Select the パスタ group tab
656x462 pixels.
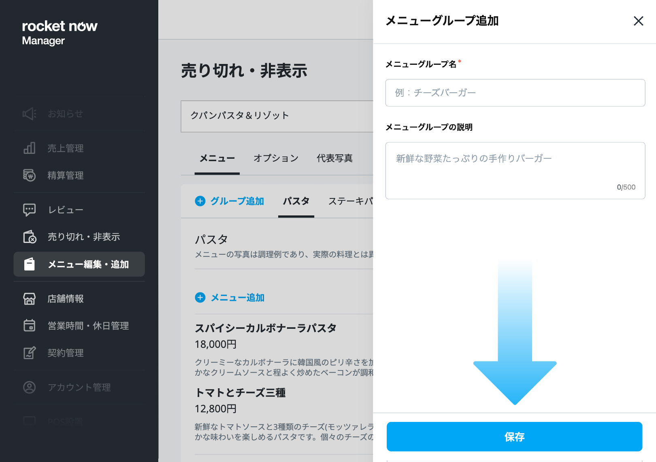click(x=296, y=201)
